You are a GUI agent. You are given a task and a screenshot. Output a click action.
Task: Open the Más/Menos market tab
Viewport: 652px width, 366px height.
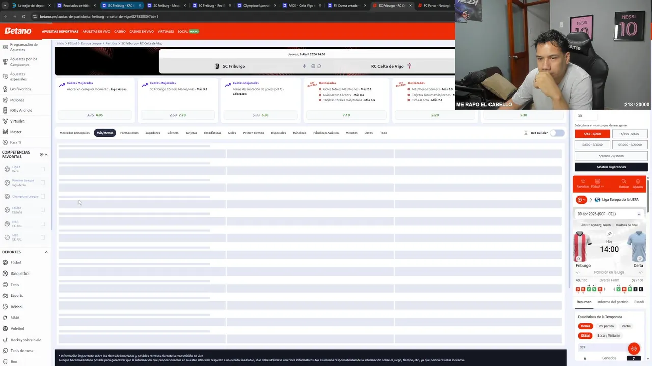click(105, 133)
